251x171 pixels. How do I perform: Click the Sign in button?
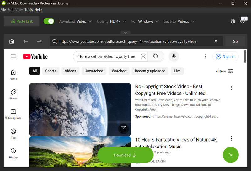pyautogui.click(x=226, y=56)
